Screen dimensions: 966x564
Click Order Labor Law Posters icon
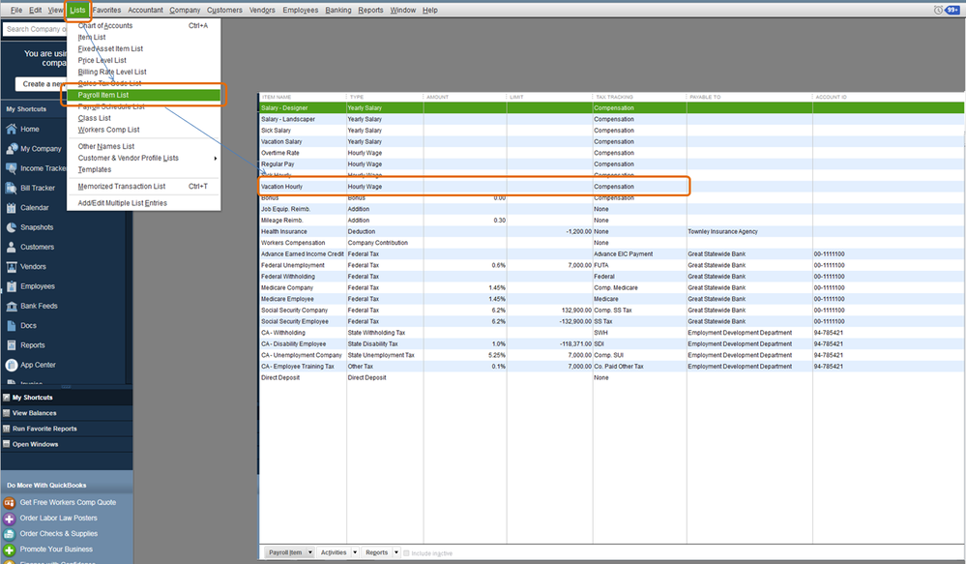(10, 519)
